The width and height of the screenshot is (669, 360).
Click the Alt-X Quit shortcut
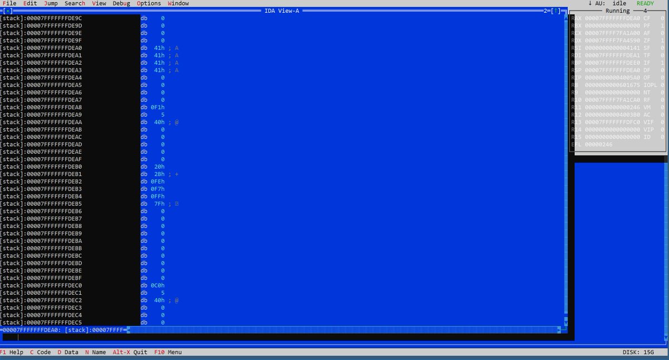point(130,352)
